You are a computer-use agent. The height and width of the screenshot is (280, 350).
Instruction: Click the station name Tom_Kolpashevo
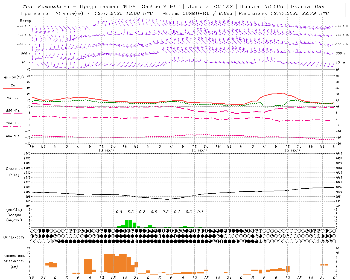coord(46,7)
